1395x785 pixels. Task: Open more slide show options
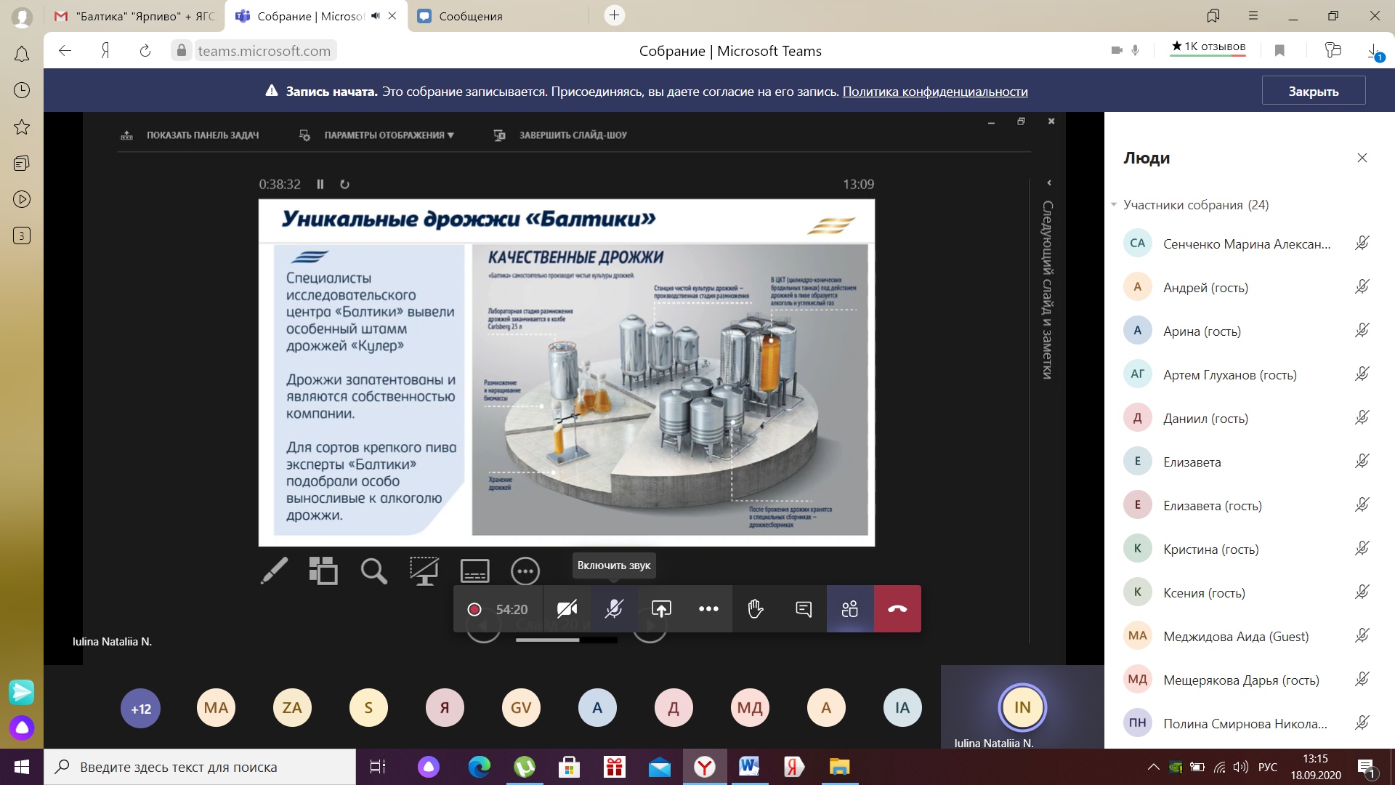pyautogui.click(x=525, y=571)
